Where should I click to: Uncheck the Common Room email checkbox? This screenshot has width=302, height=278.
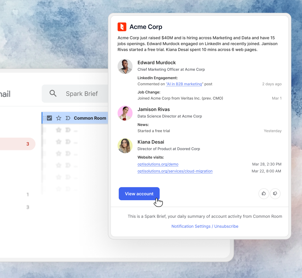(x=49, y=118)
